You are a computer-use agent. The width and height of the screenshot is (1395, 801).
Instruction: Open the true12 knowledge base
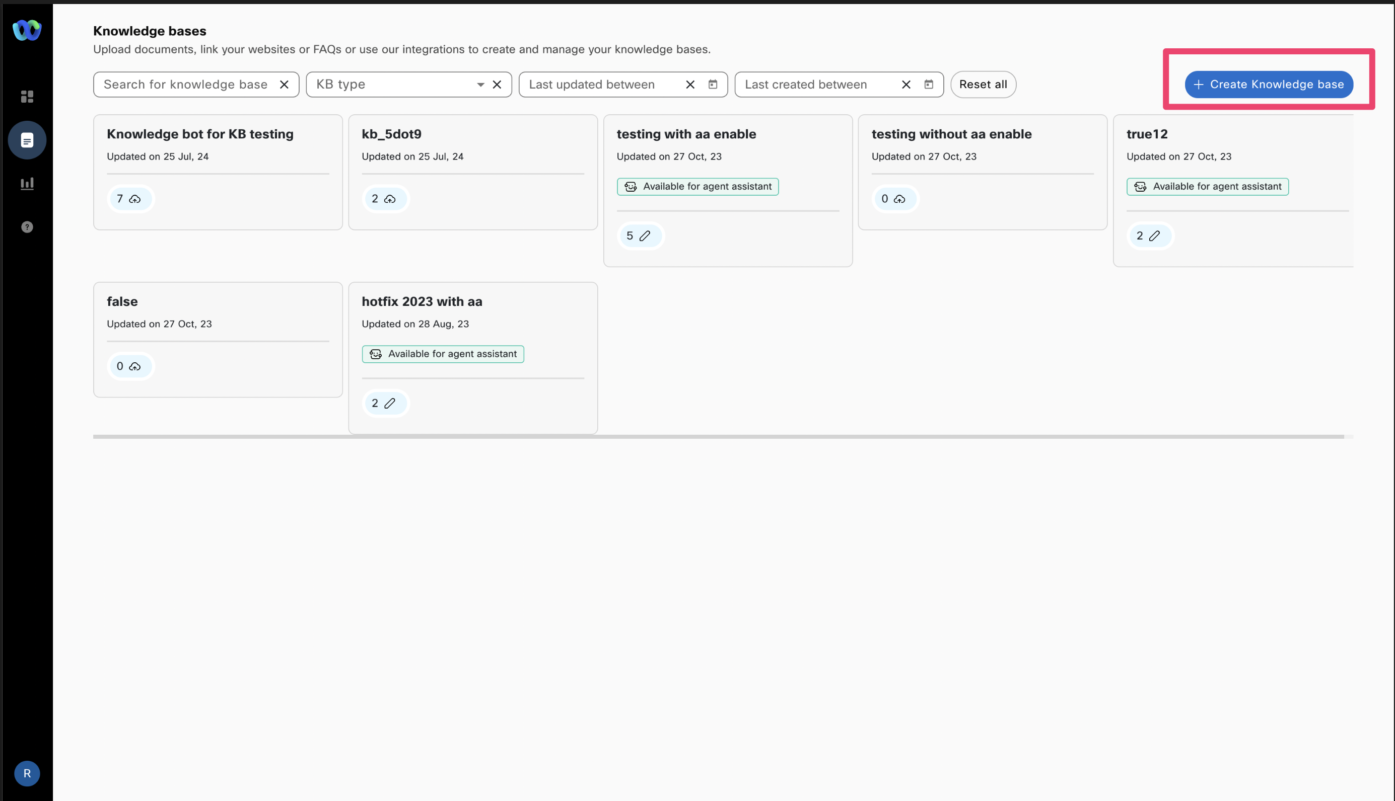1233,191
